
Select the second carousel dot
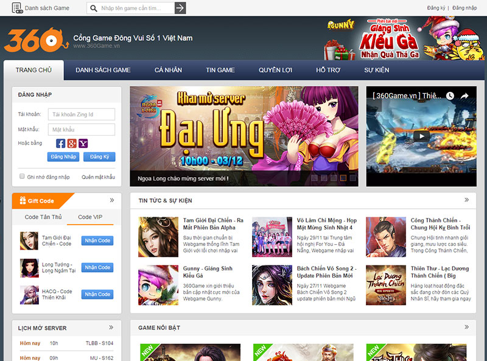coord(324,177)
